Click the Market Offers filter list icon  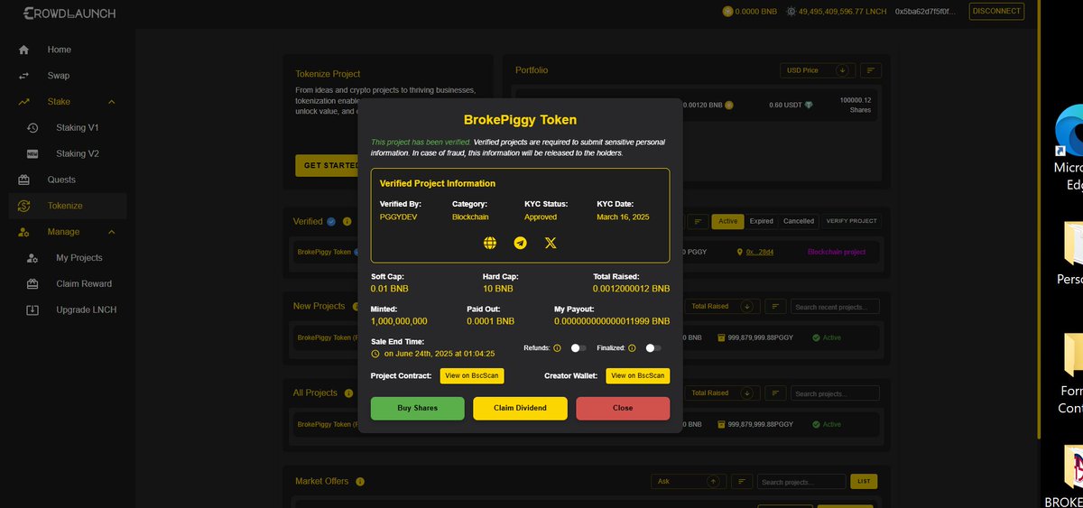tap(742, 482)
